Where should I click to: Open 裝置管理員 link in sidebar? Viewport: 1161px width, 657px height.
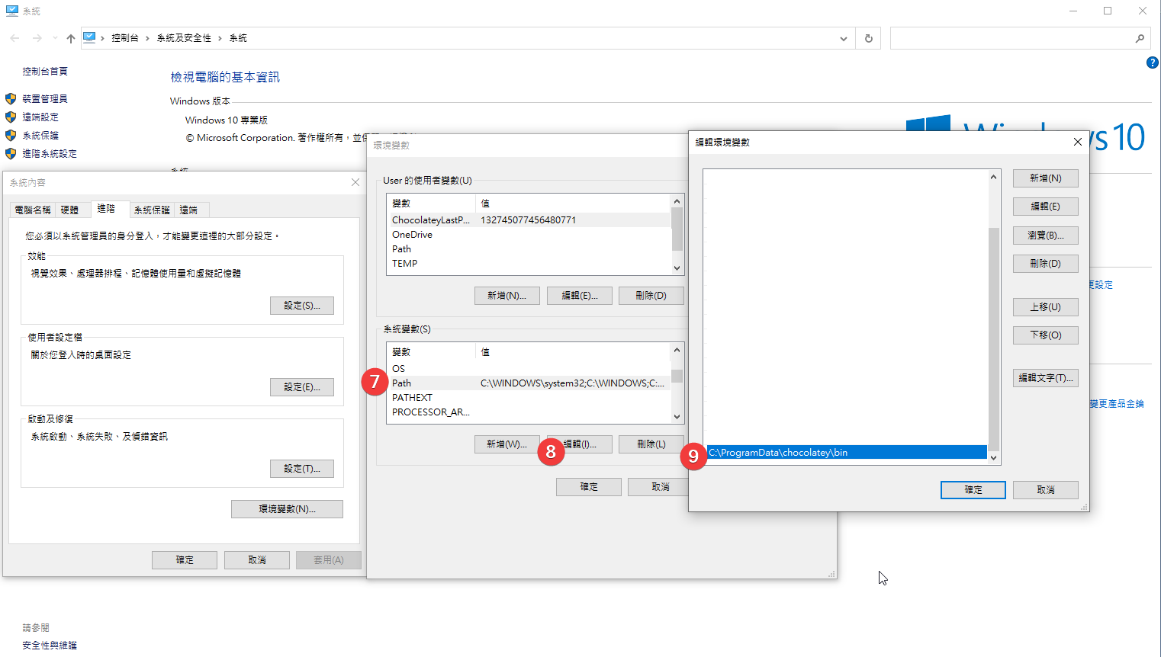coord(44,98)
